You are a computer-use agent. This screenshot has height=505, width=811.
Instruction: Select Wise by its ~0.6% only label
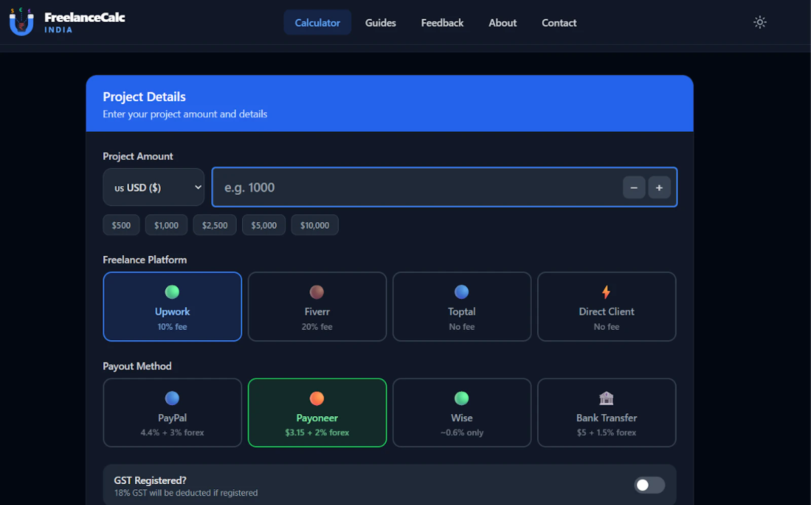click(462, 433)
